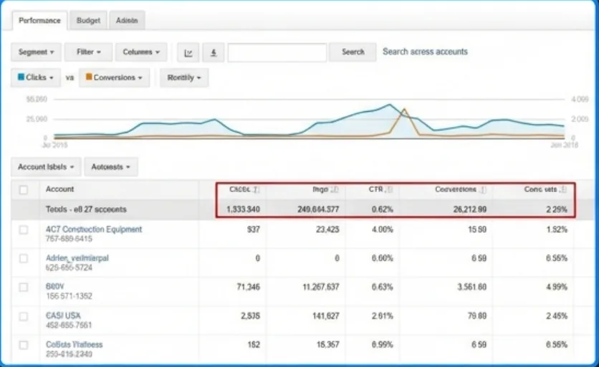Click the 71,346 clicks cell
Viewport: 599px width, 367px height.
click(249, 287)
